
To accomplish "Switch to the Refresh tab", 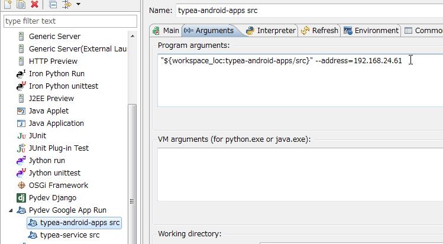I will pyautogui.click(x=320, y=31).
